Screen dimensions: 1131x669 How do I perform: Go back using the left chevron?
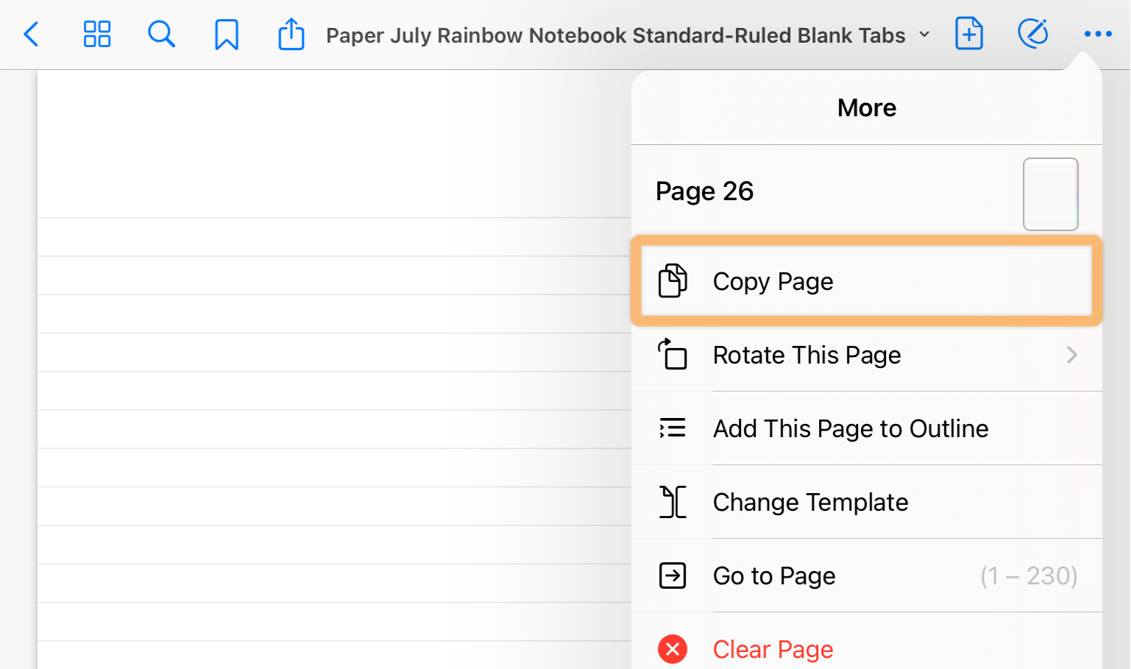click(31, 35)
